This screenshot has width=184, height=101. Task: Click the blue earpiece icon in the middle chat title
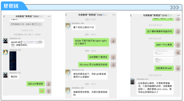104,15
